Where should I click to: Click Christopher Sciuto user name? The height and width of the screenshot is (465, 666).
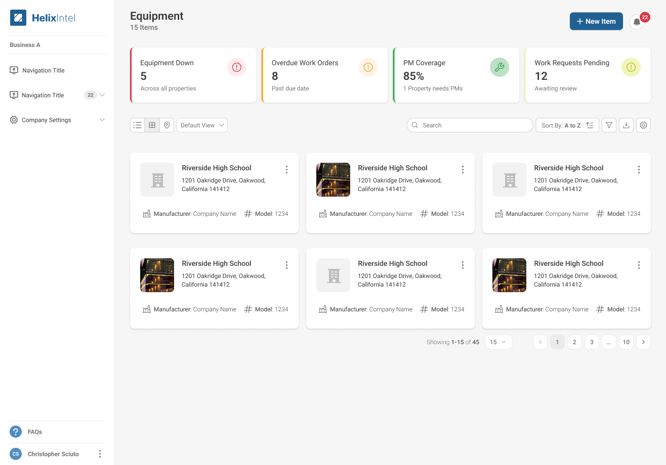tap(53, 454)
